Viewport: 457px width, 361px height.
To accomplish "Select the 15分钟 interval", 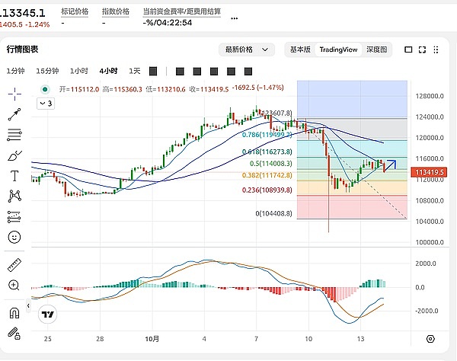I will pos(49,71).
